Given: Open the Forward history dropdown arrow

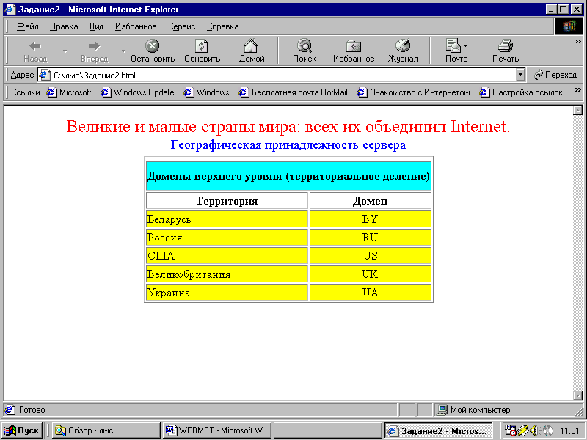Looking at the screenshot, I should pyautogui.click(x=123, y=51).
